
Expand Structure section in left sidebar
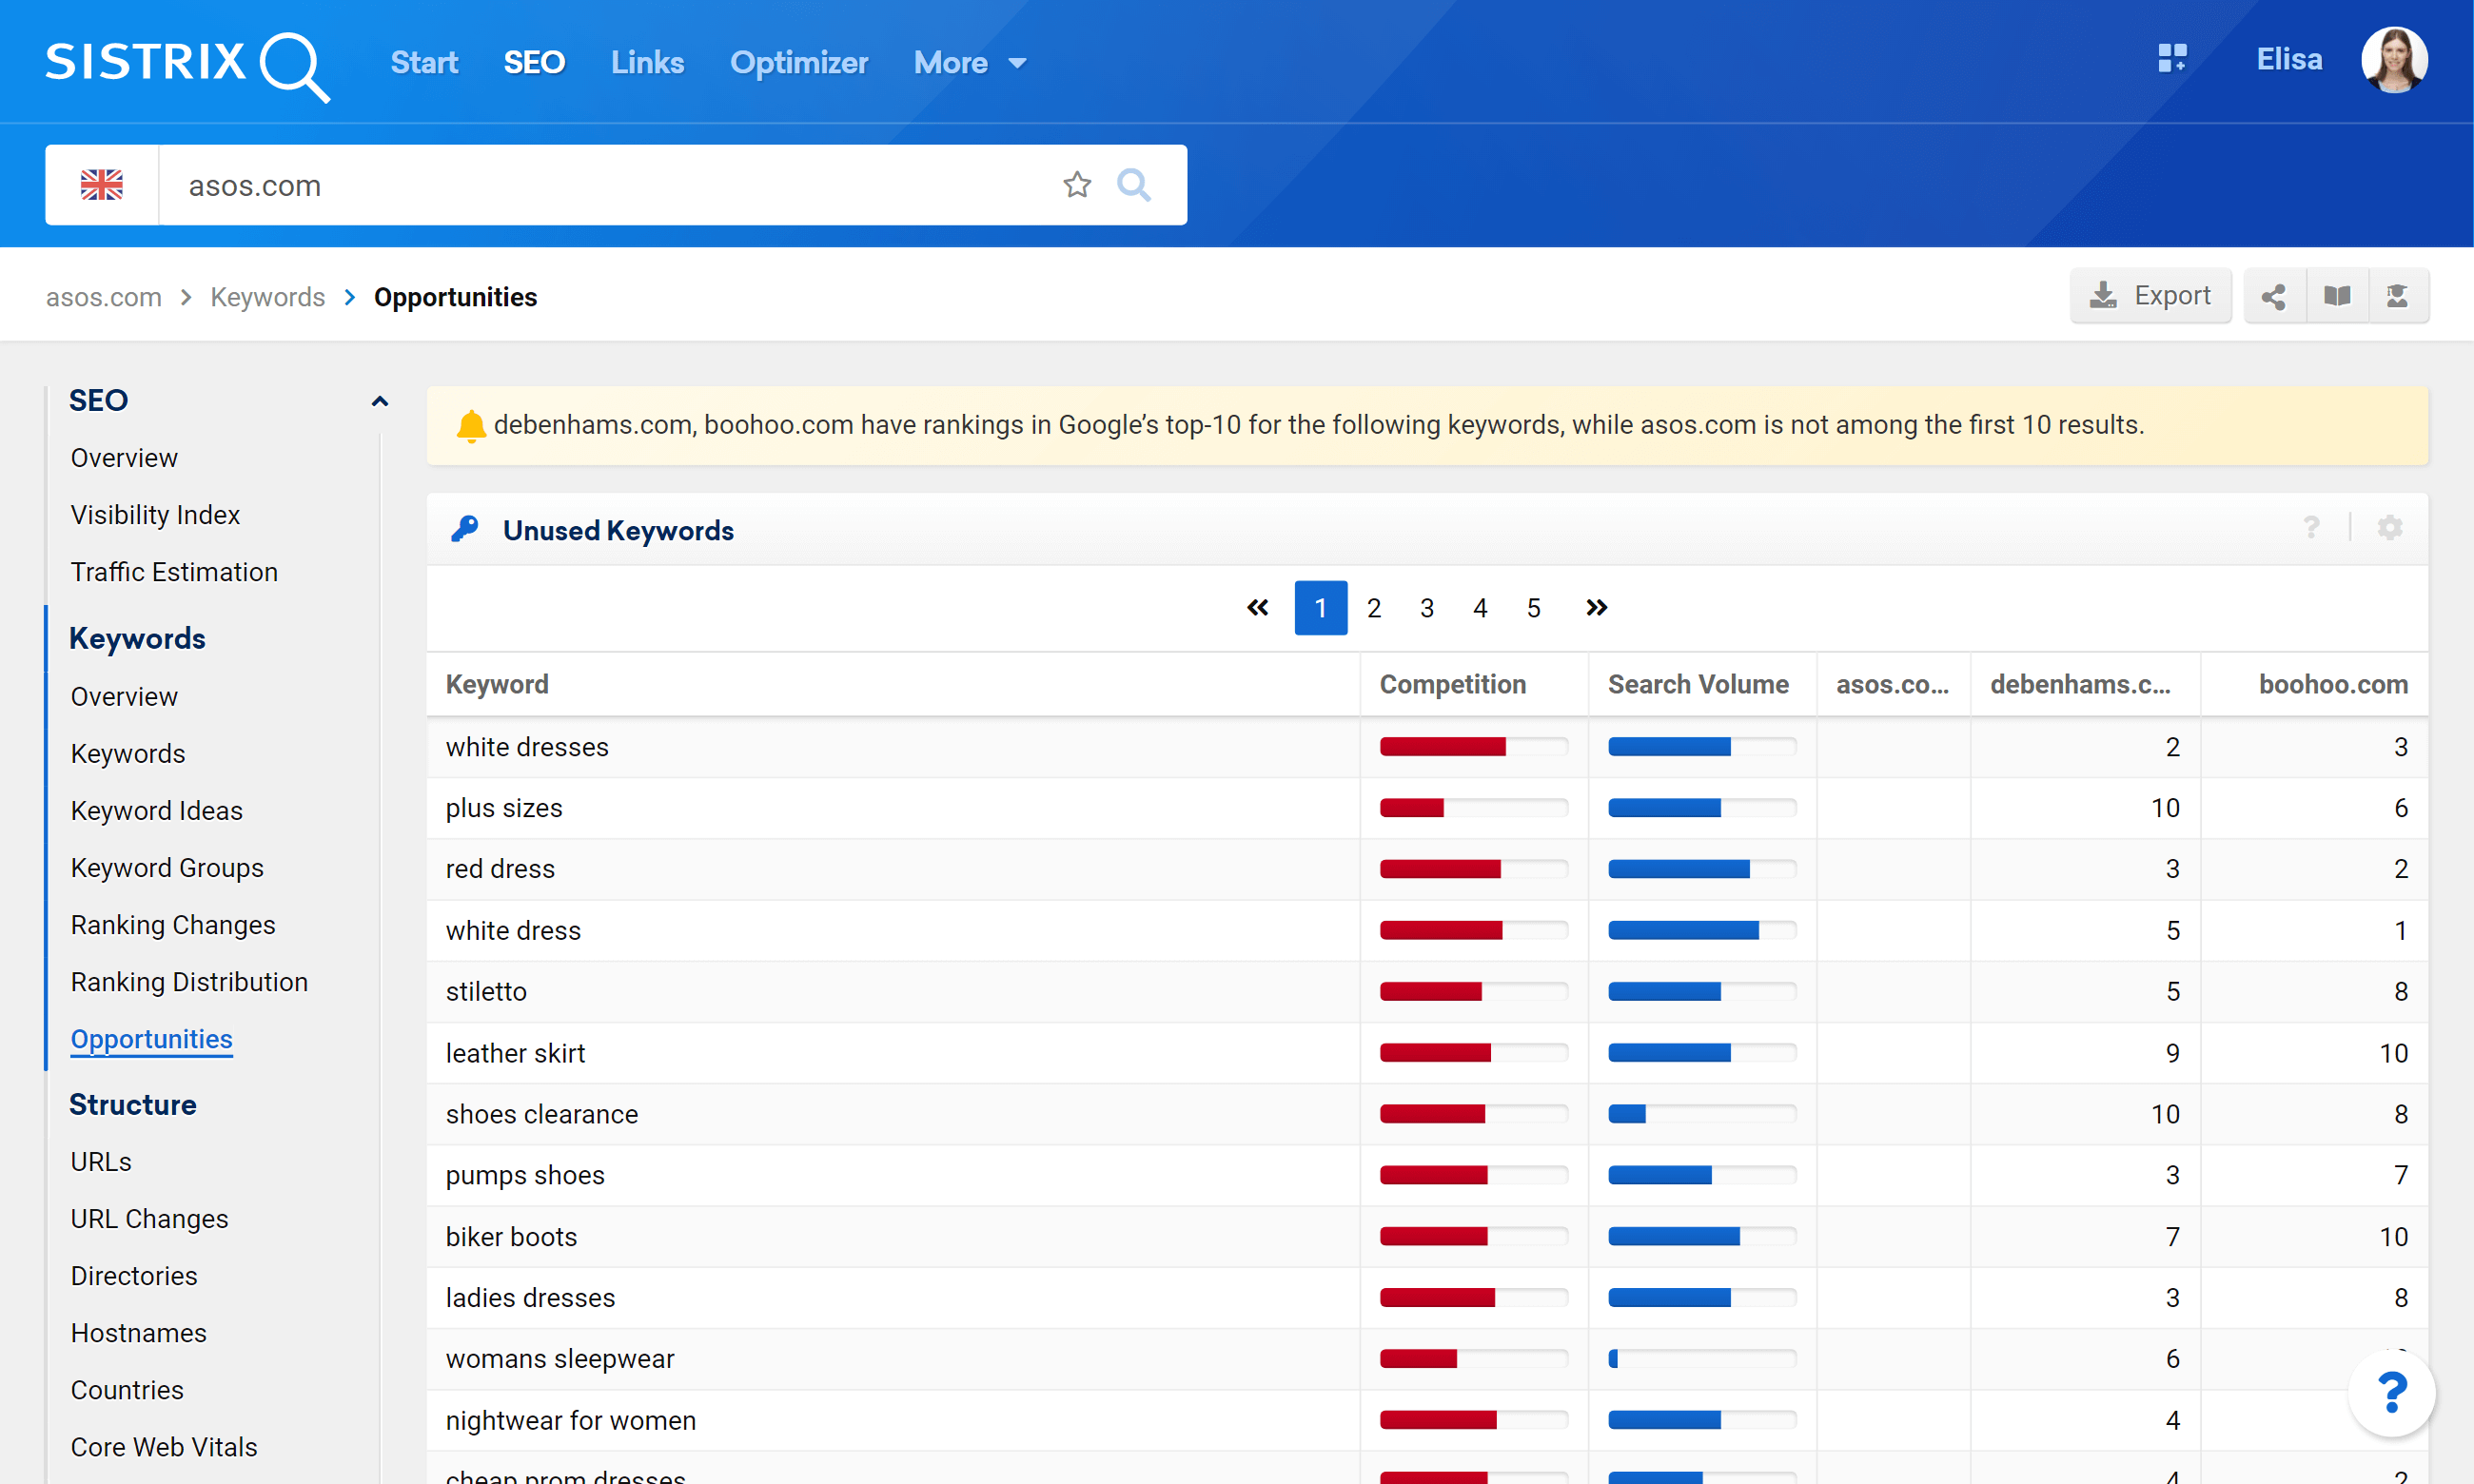pos(132,1106)
